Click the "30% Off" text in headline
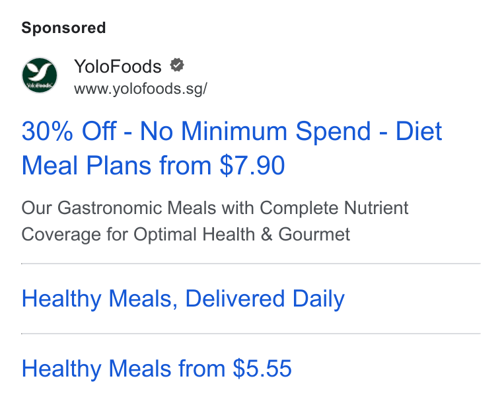502x403 pixels. [x=69, y=131]
